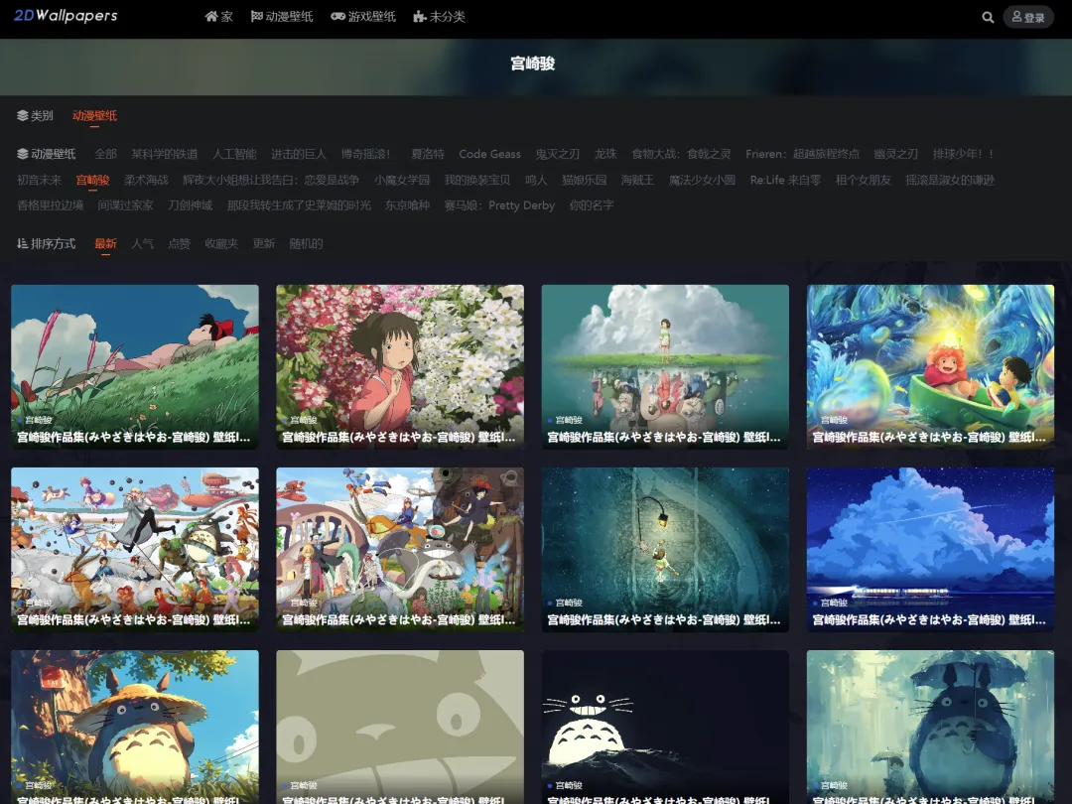
Task: Filter by 柔术海战
Action: [146, 180]
